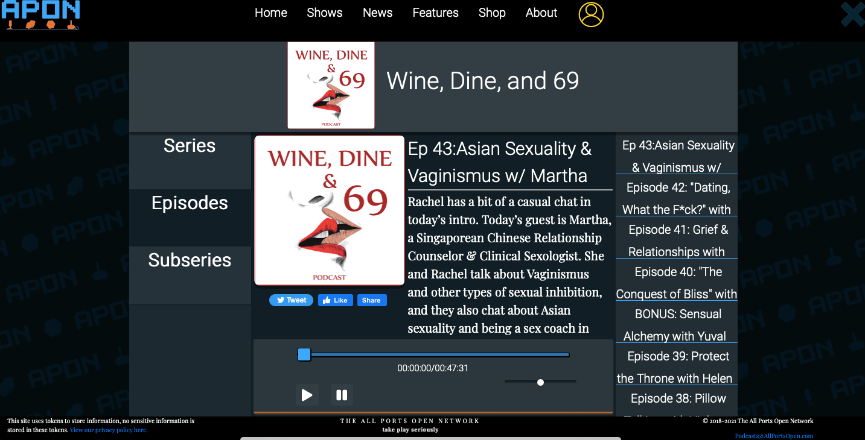Open the News page

377,13
